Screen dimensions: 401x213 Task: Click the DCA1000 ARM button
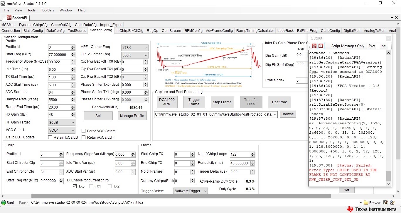(x=167, y=102)
